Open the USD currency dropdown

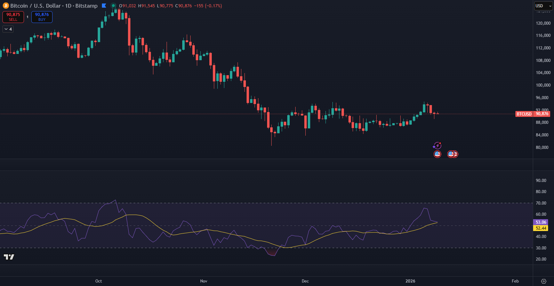[543, 6]
